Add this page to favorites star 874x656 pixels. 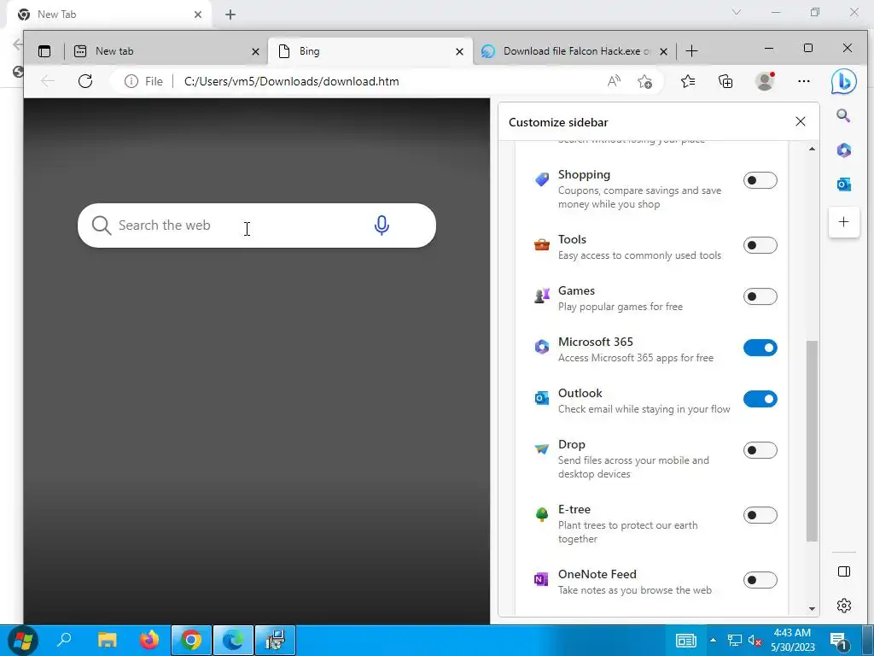(645, 81)
